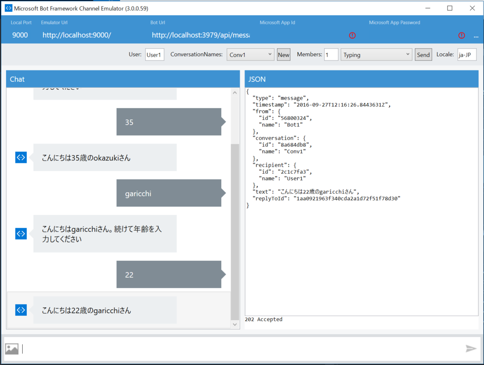
Task: Click the send message arrow icon
Action: click(471, 348)
